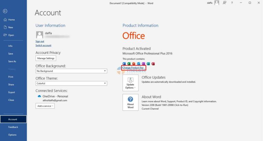The image size is (263, 141).
Task: Click the Sign out link
Action: [x=40, y=41]
